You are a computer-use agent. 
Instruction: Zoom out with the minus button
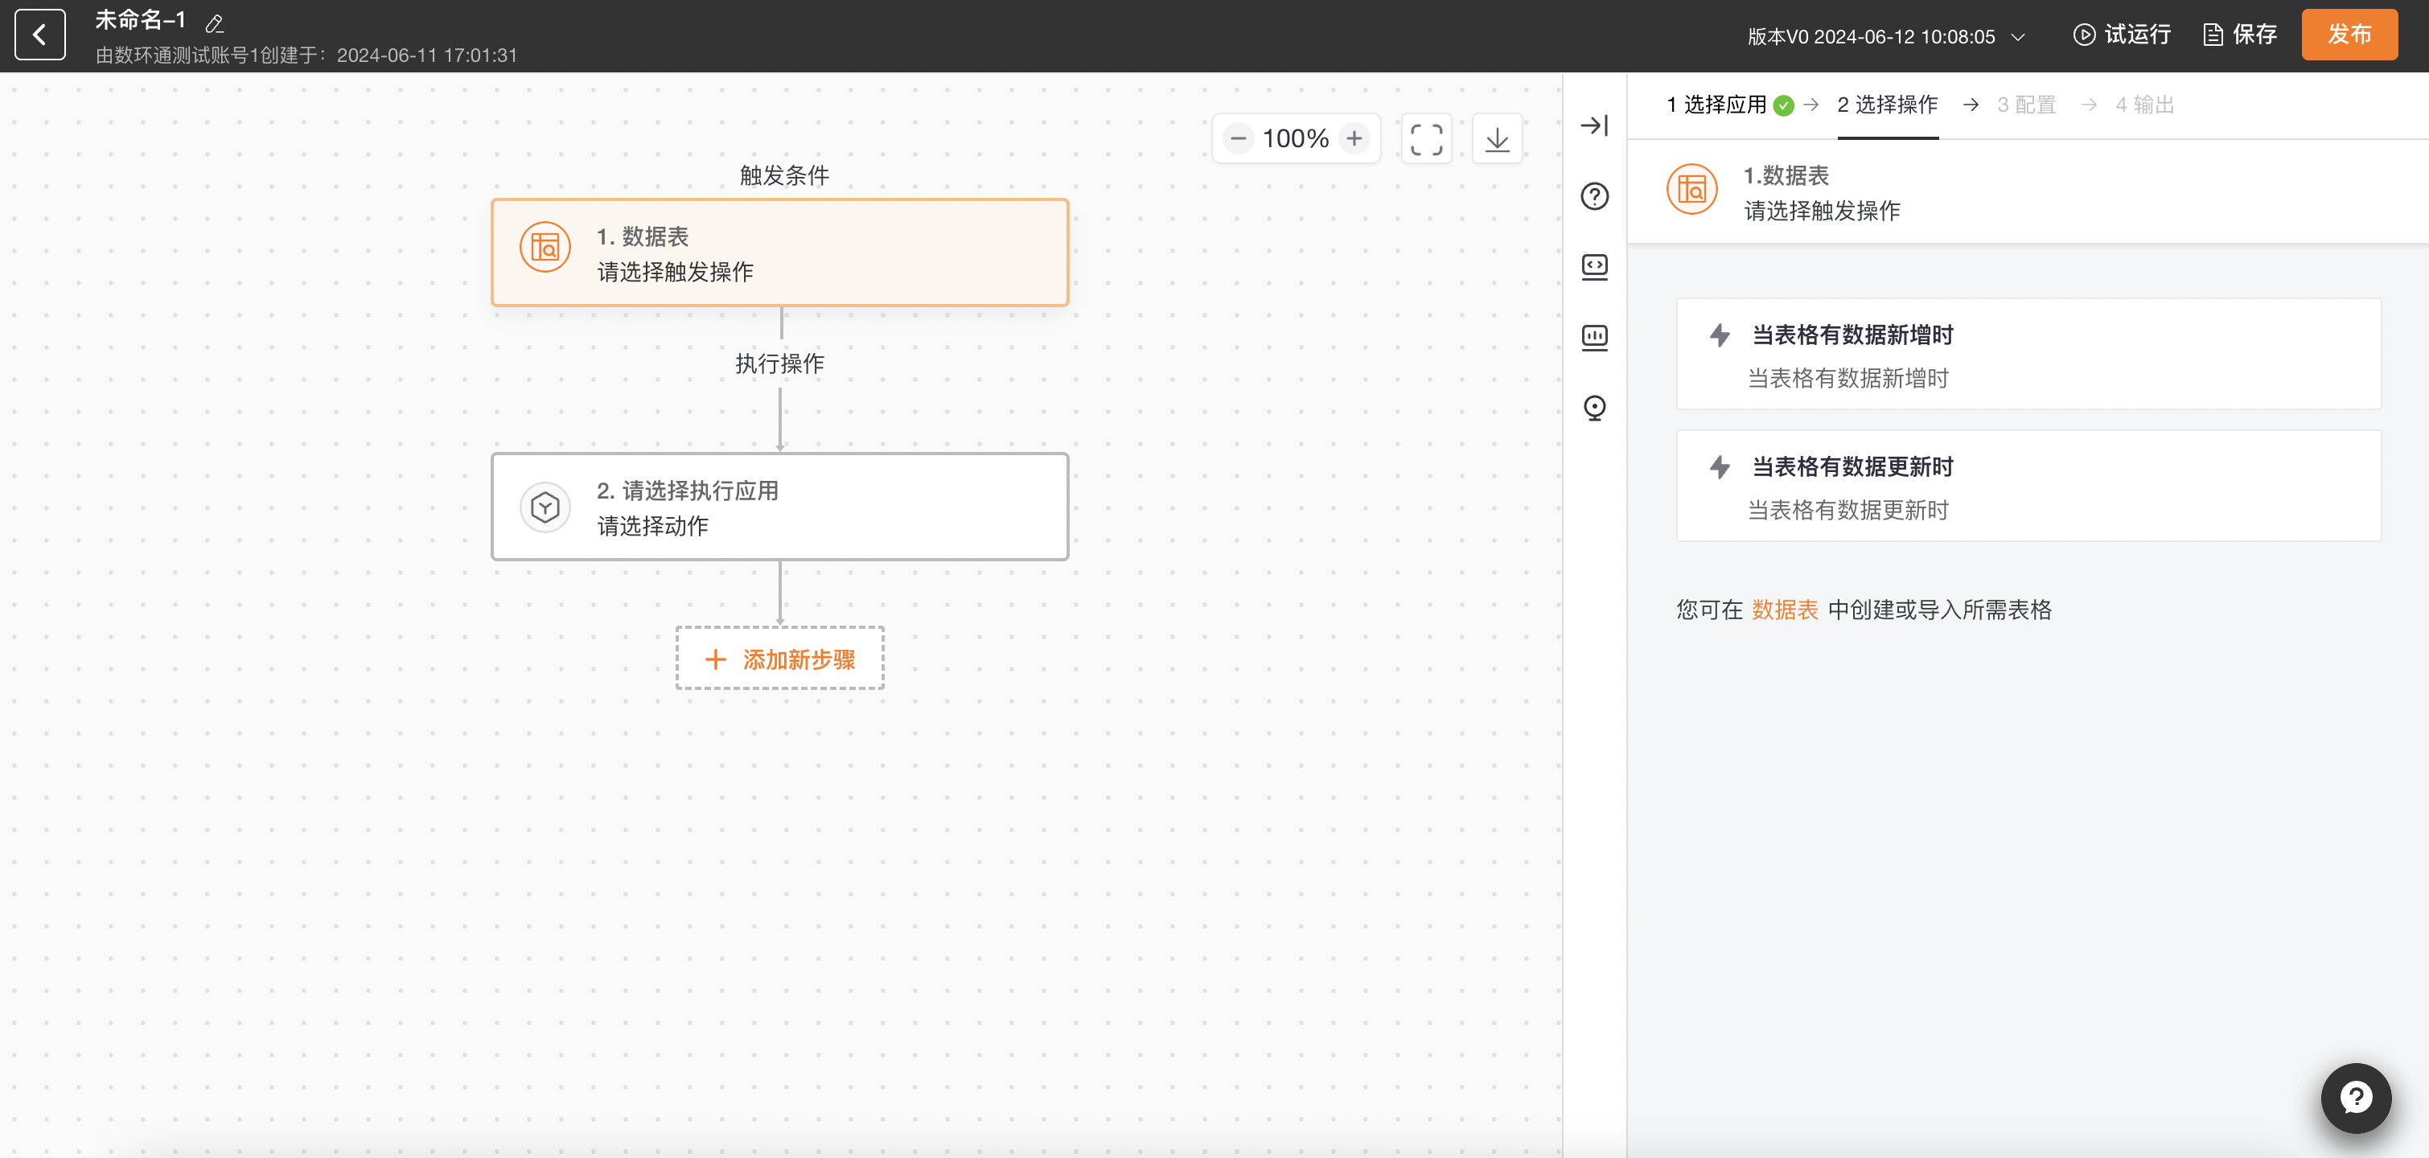[1238, 138]
